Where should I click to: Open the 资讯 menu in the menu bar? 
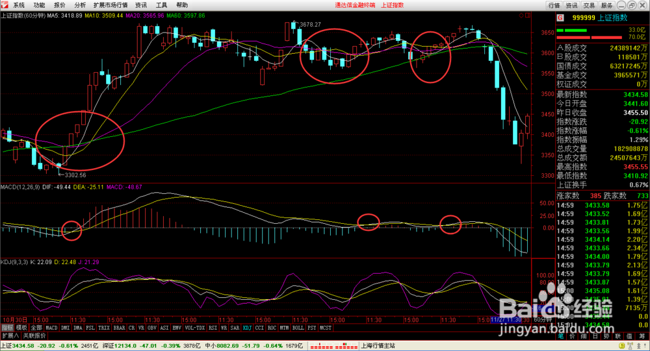141,5
